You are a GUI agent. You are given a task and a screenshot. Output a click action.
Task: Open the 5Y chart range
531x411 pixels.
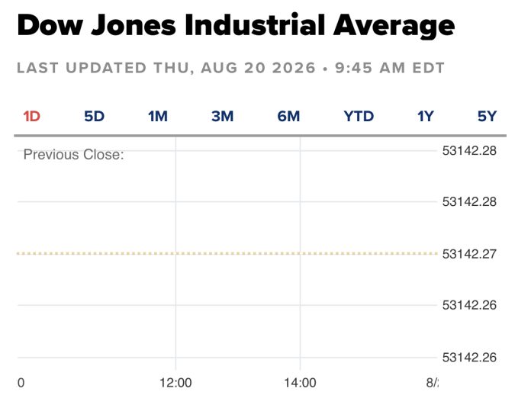coord(487,117)
